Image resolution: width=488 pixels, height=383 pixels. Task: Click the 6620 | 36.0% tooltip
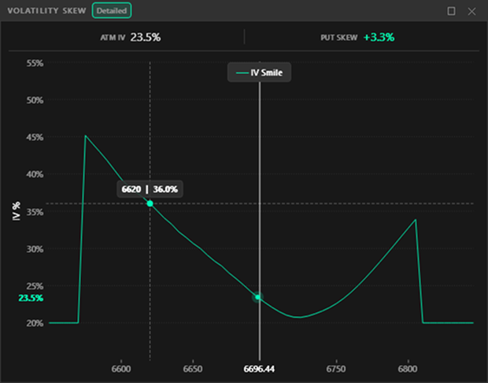coord(150,189)
